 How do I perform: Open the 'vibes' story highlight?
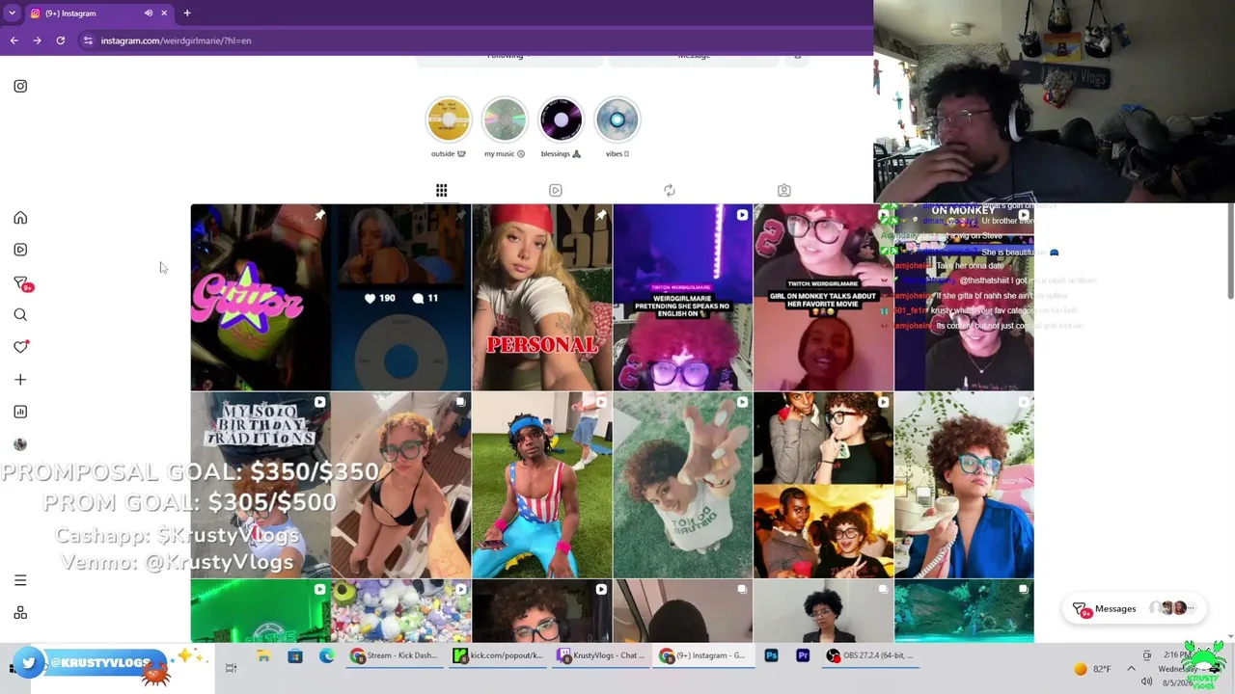(x=617, y=120)
